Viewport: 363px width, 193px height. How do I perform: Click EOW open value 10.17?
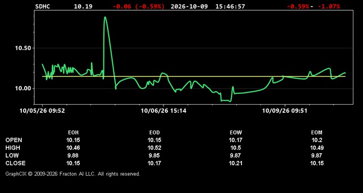coord(235,140)
